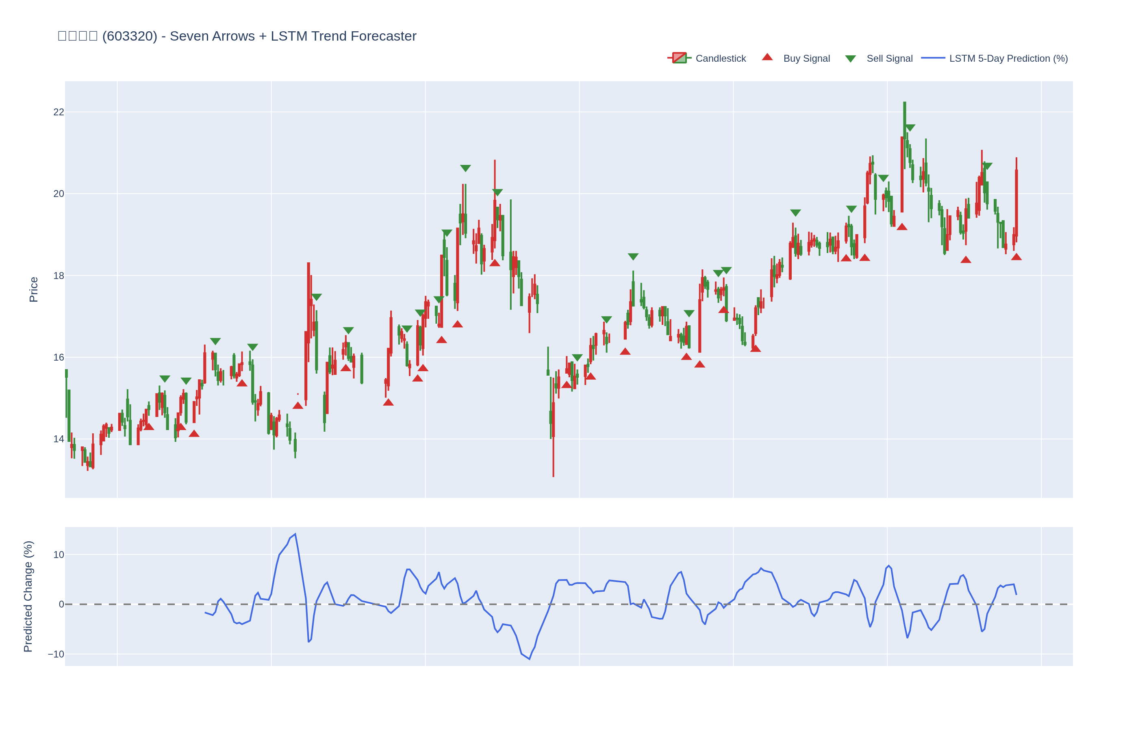Click the blue LSTM line legend swatch
The height and width of the screenshot is (731, 1138).
[x=932, y=58]
